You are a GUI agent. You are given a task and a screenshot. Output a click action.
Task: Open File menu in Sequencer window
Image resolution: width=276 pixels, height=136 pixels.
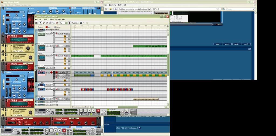point(36,19)
